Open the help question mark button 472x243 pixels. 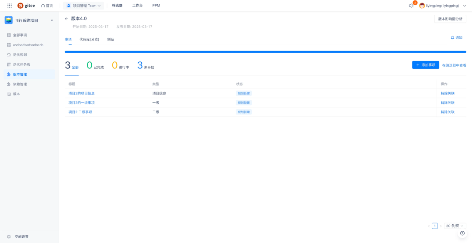[462, 233]
